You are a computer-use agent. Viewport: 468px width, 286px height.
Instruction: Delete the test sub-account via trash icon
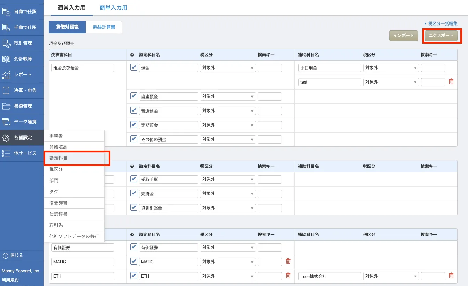tap(451, 81)
